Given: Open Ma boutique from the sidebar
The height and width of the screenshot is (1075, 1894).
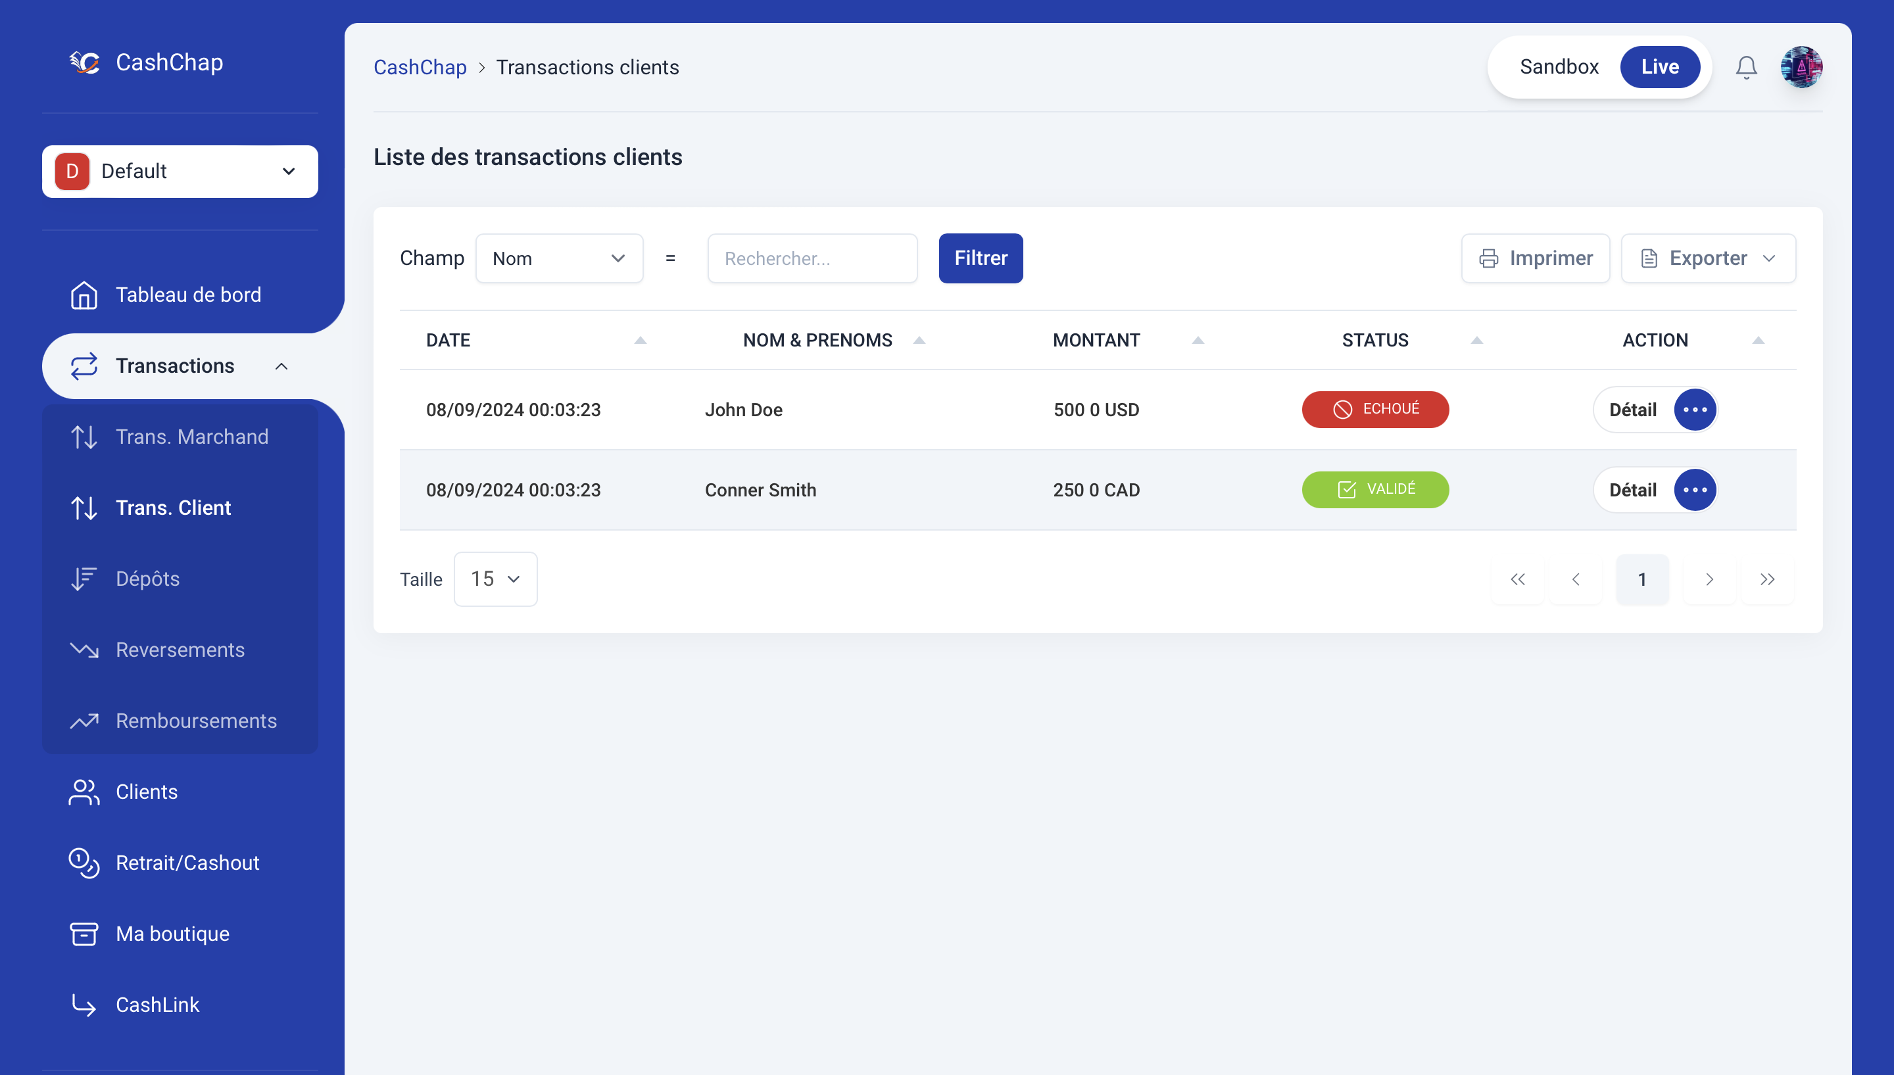Looking at the screenshot, I should [172, 933].
